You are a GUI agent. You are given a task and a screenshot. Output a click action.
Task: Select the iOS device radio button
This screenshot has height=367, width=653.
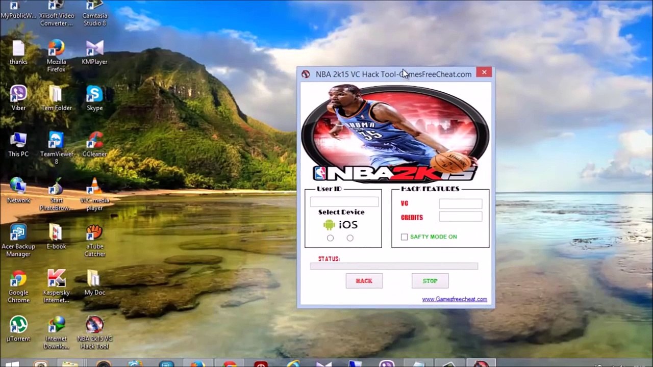[x=350, y=238]
